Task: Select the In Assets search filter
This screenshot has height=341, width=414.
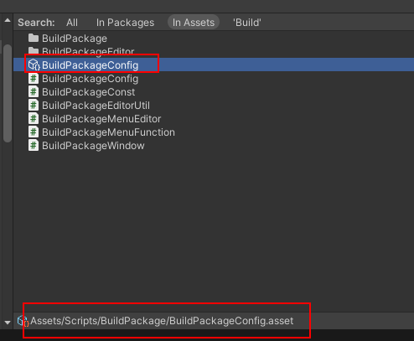Action: point(194,23)
